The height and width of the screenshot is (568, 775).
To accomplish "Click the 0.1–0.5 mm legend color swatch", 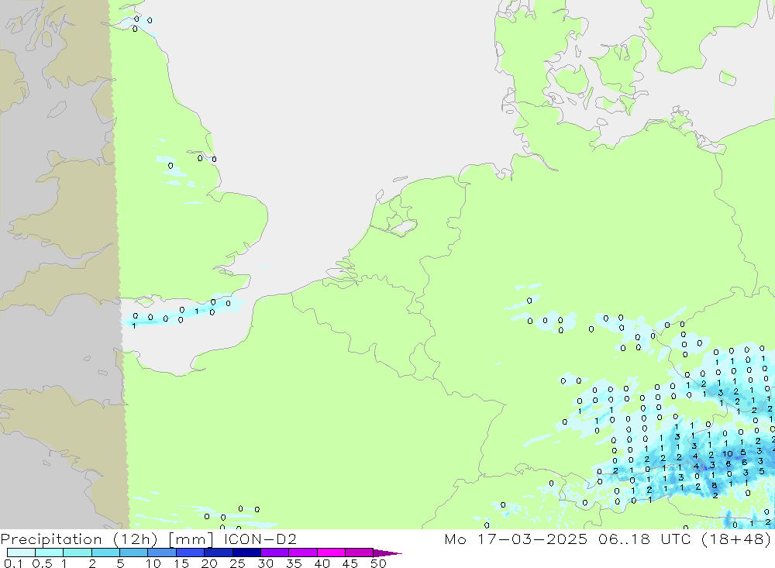I will coord(21,553).
